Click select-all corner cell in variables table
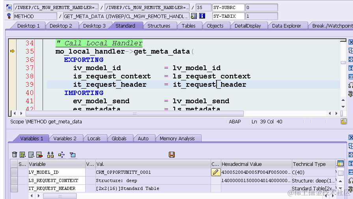The width and height of the screenshot is (353, 199). (14, 164)
